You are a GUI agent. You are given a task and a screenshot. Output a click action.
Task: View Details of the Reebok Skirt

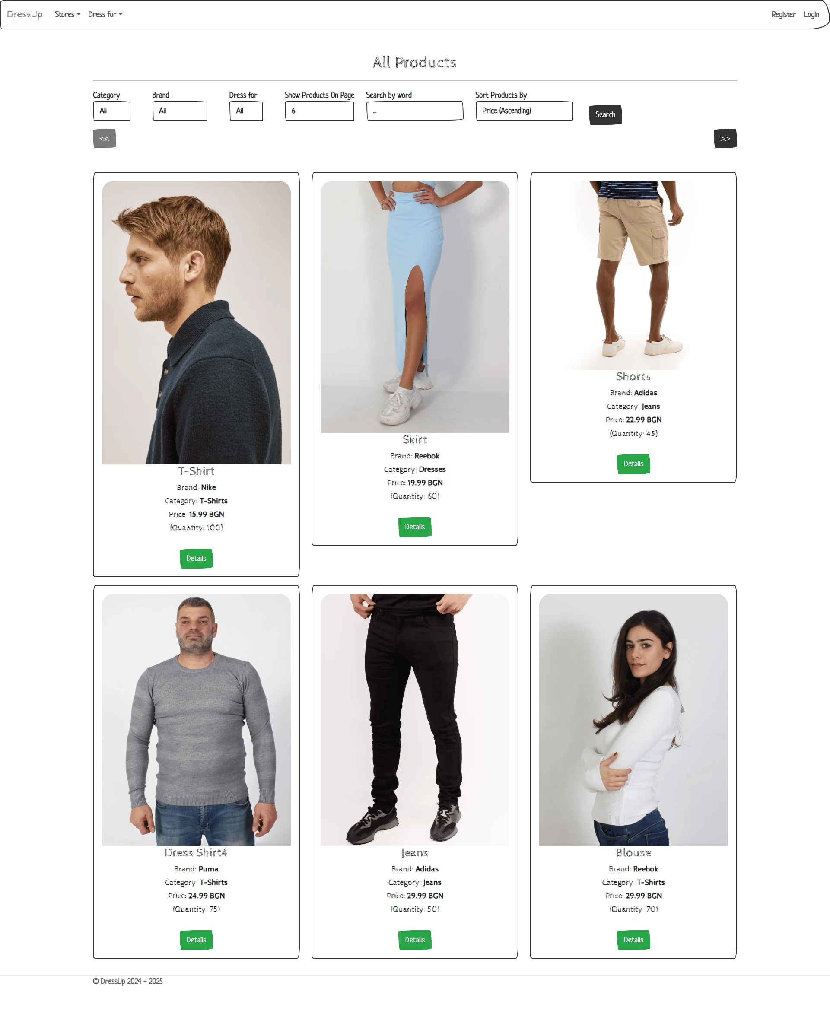[414, 527]
